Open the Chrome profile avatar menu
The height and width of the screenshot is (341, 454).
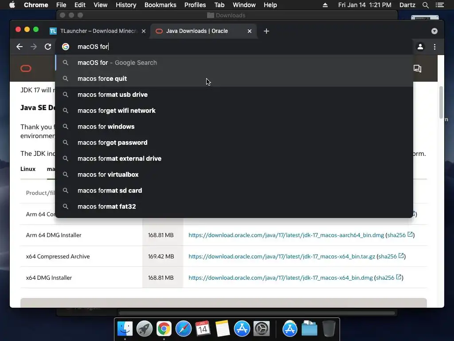(x=420, y=47)
